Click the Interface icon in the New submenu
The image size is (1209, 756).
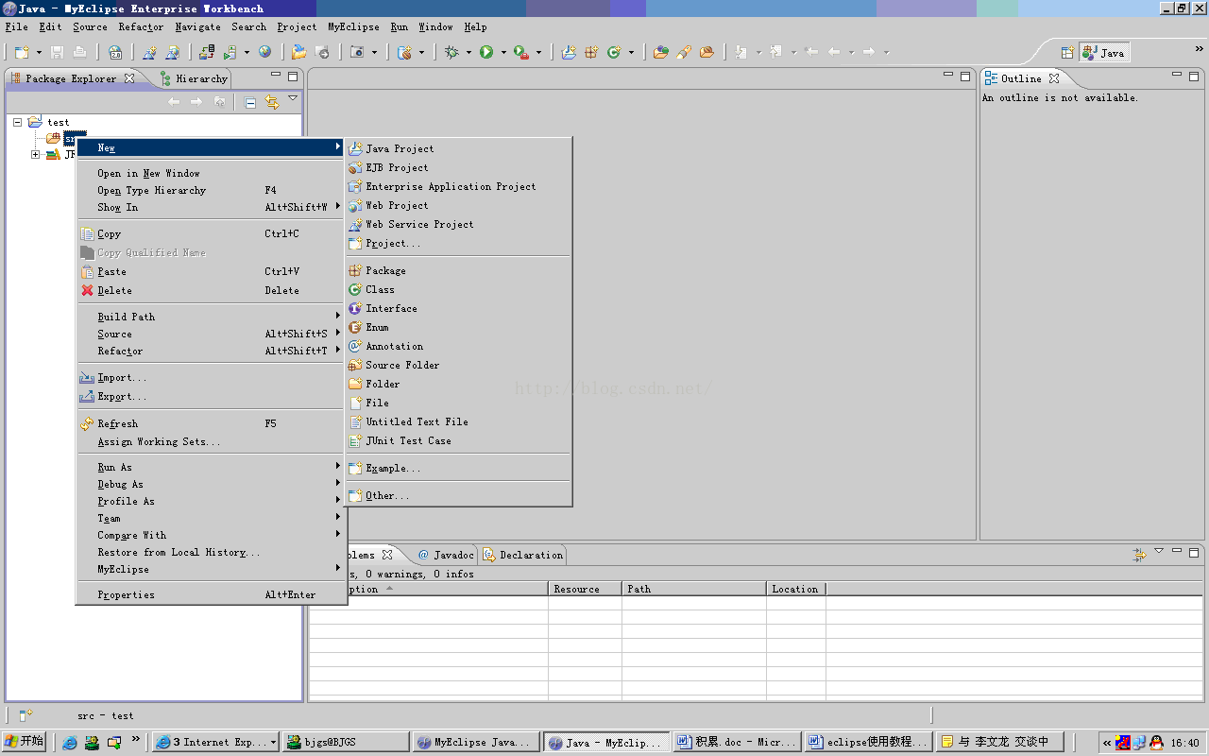[355, 308]
